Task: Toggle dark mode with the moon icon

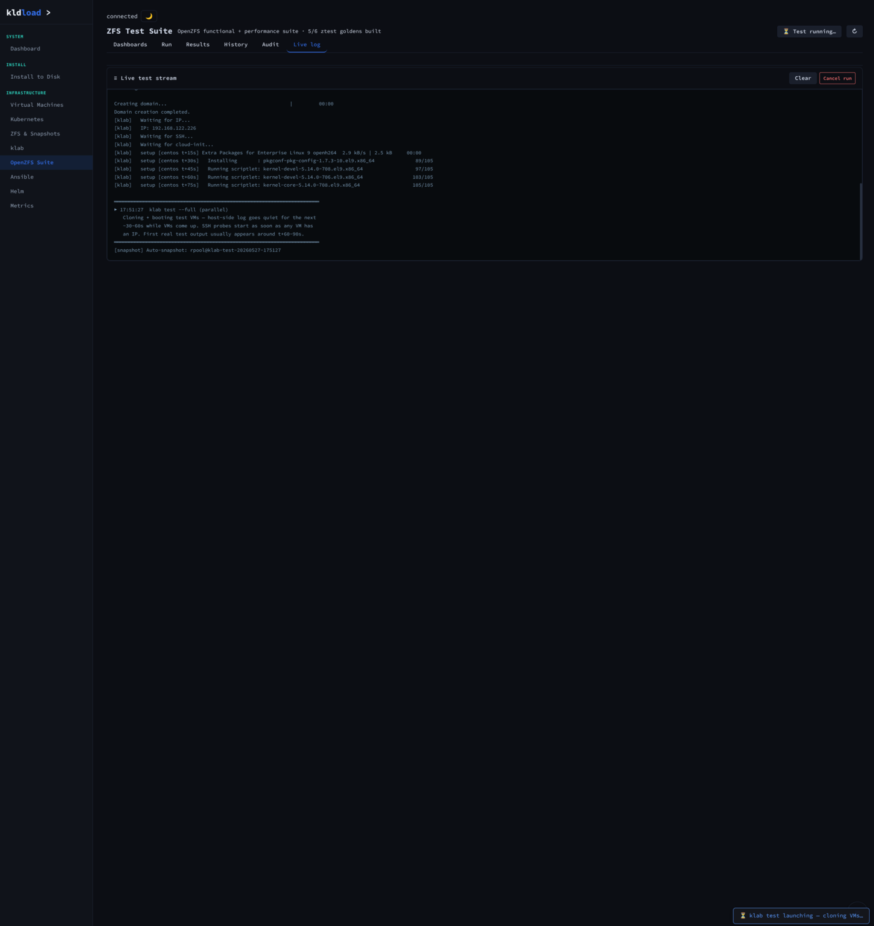Action: click(x=149, y=16)
